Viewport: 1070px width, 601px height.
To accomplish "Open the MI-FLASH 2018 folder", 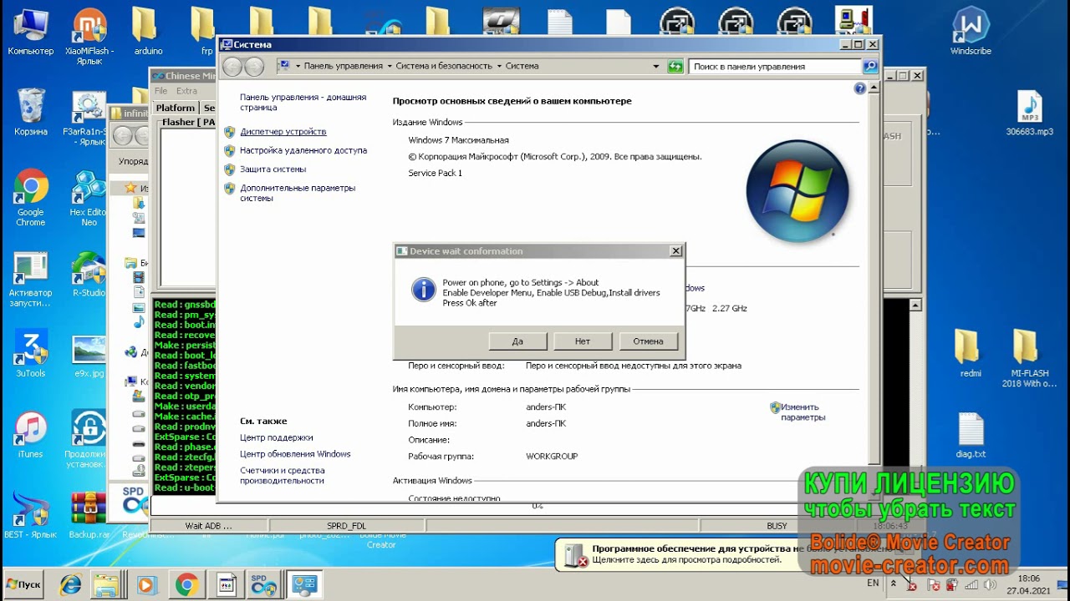I will 1029,359.
